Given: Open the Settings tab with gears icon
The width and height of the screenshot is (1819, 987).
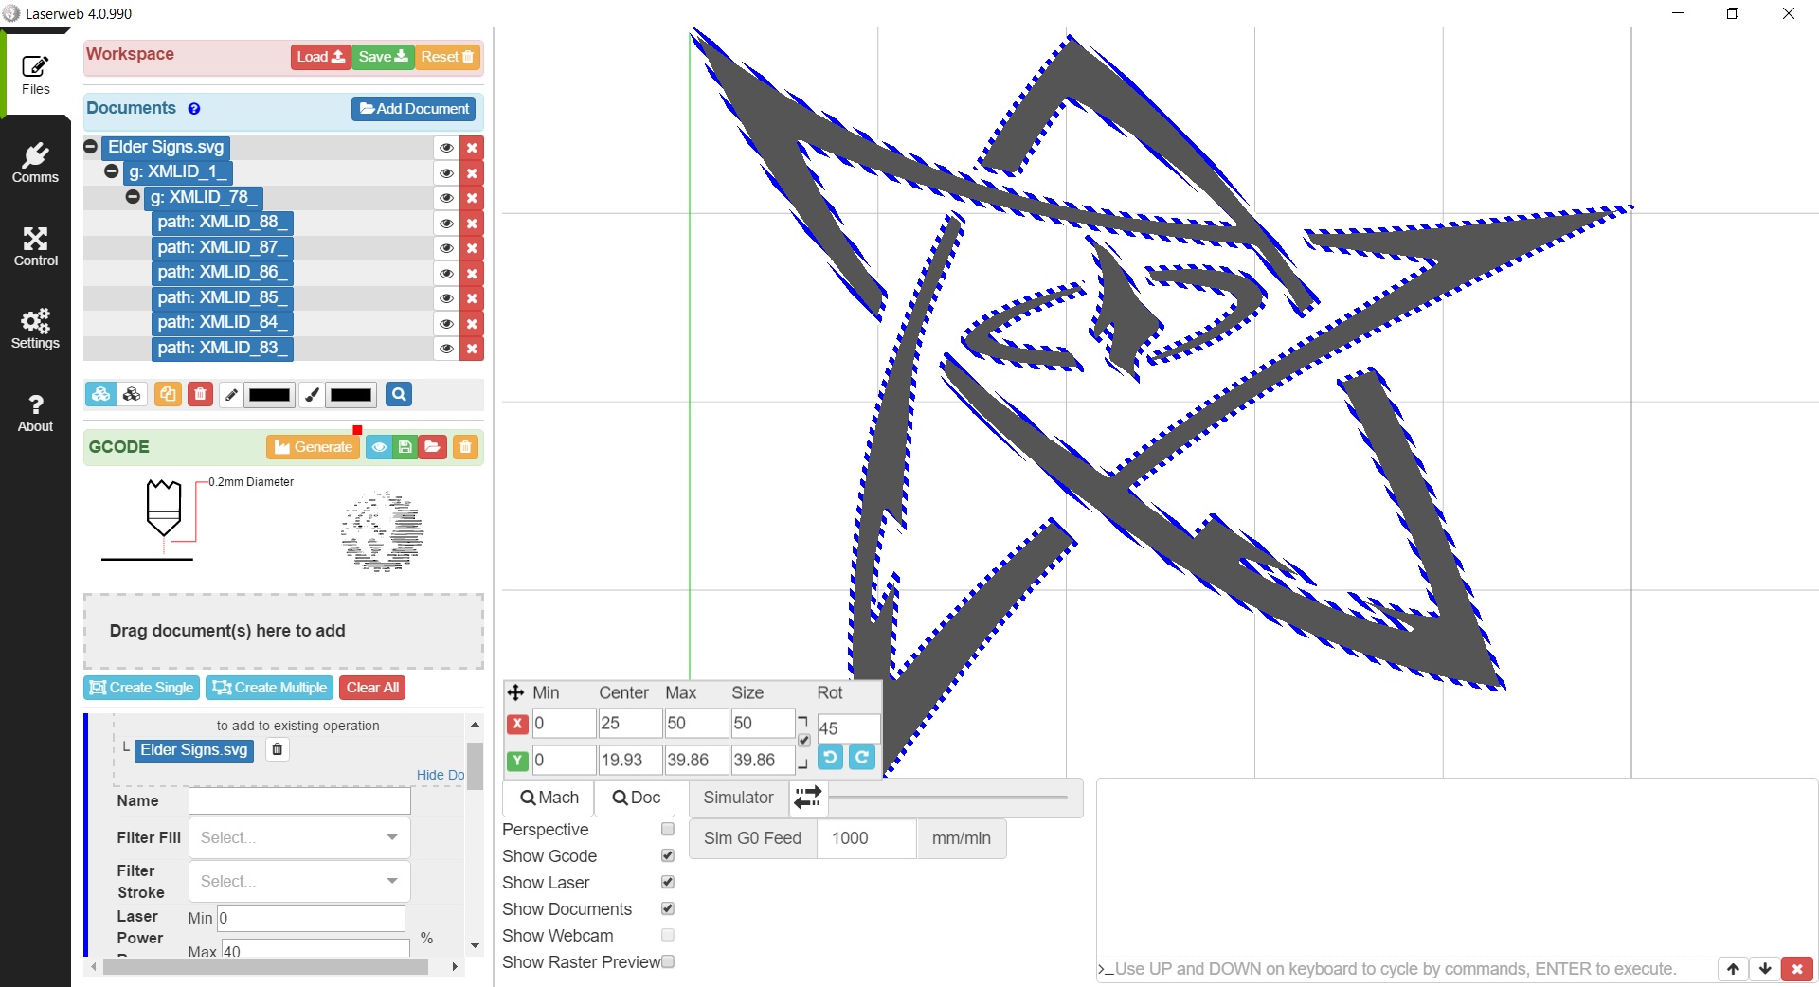Looking at the screenshot, I should click(x=36, y=329).
